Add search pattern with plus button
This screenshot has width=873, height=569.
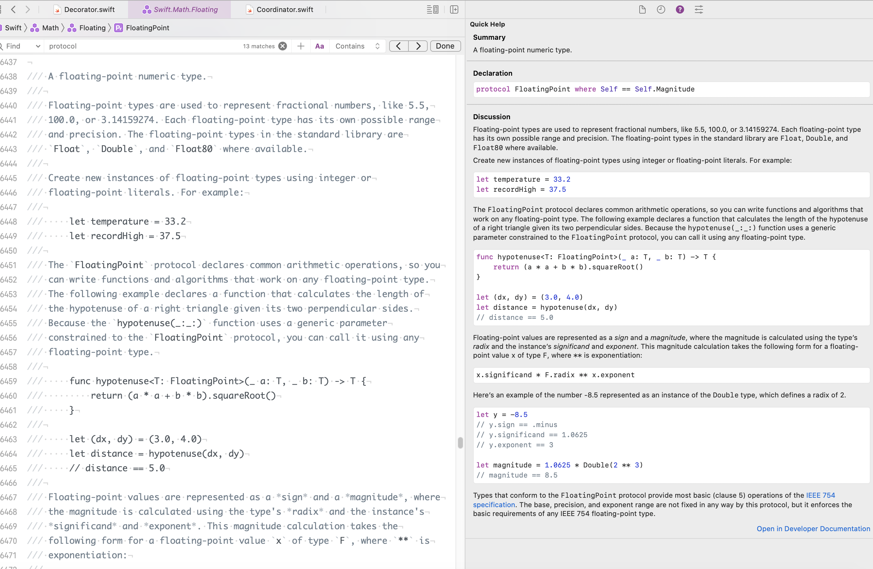301,46
